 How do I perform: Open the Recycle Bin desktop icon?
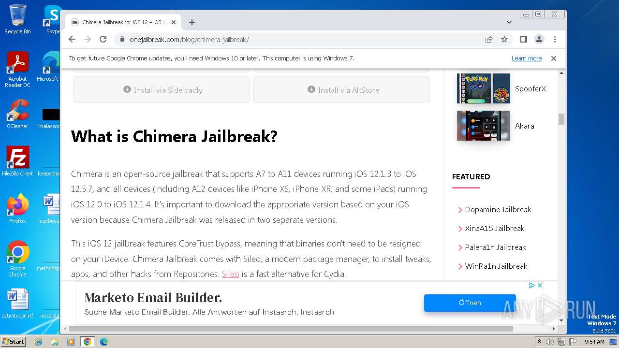pos(17,19)
